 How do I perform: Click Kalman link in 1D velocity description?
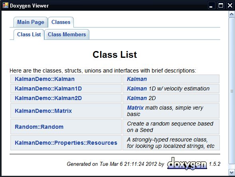[x=137, y=88]
